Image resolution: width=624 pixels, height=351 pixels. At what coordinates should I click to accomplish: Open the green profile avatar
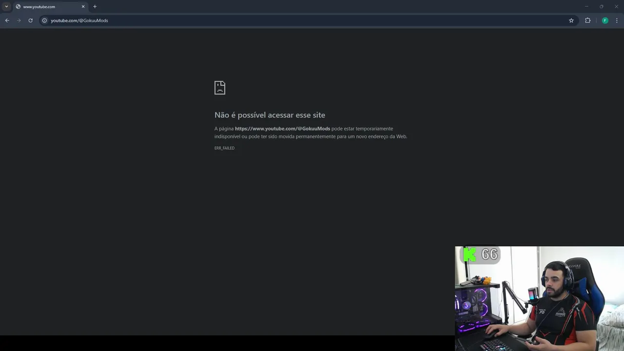coord(605,20)
